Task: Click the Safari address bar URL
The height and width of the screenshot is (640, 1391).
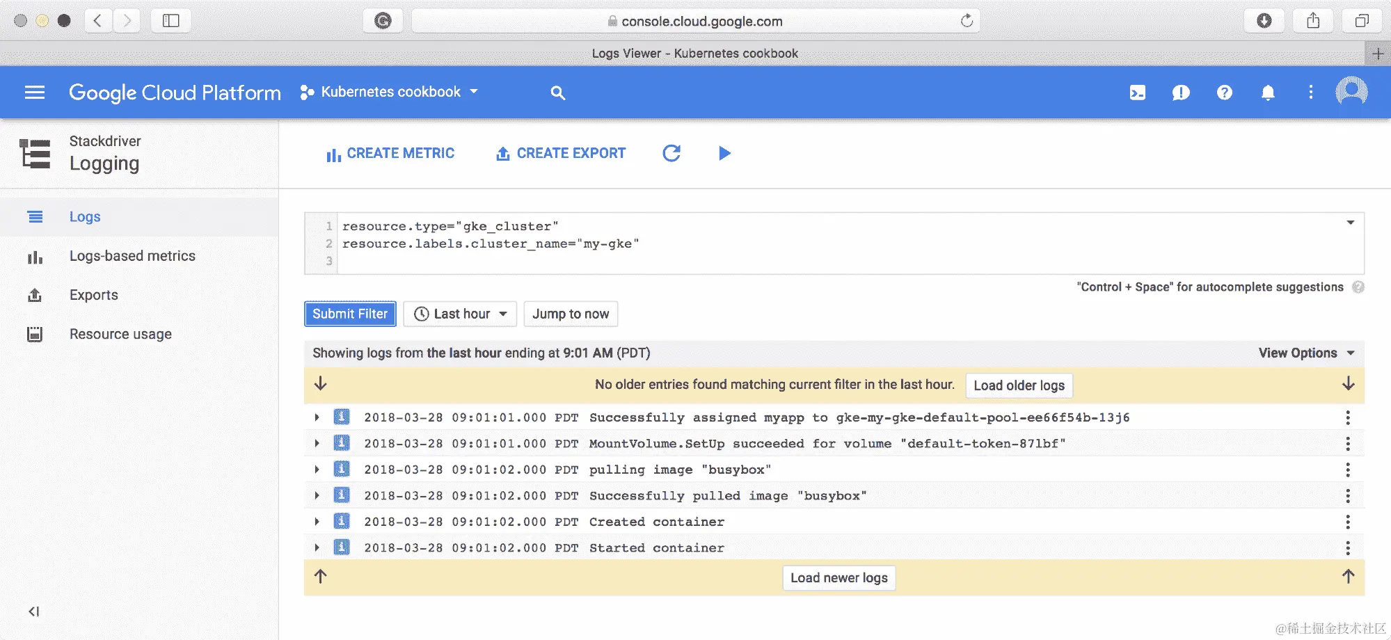Action: click(x=696, y=21)
